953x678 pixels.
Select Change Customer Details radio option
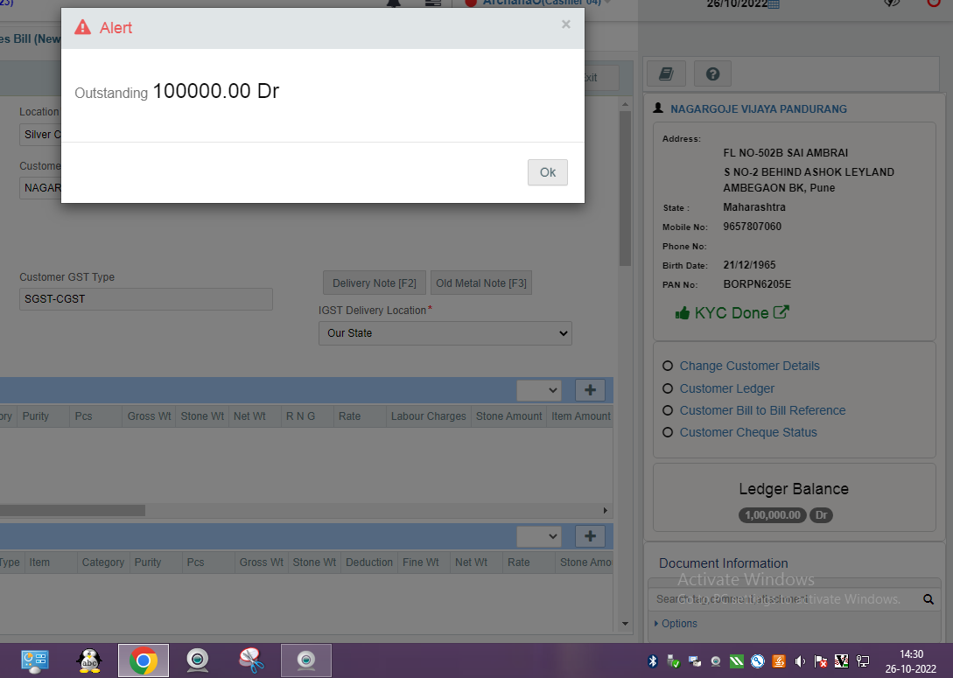tap(668, 366)
